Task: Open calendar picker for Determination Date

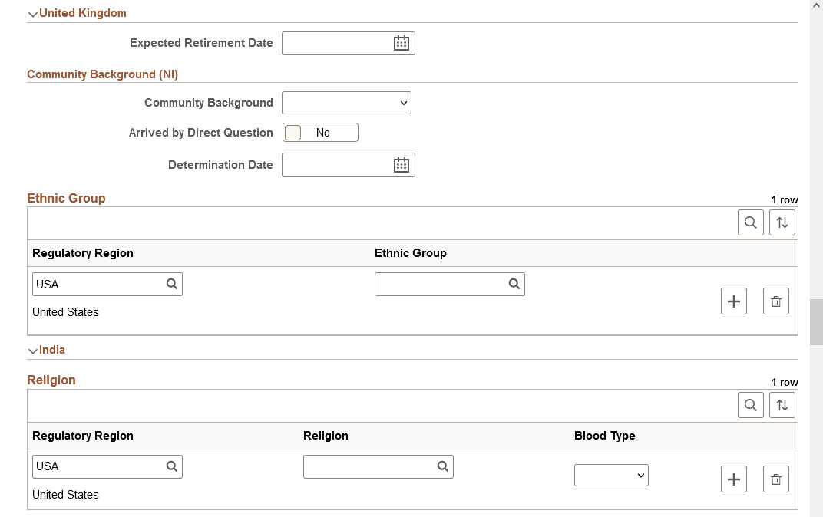Action: pos(401,165)
